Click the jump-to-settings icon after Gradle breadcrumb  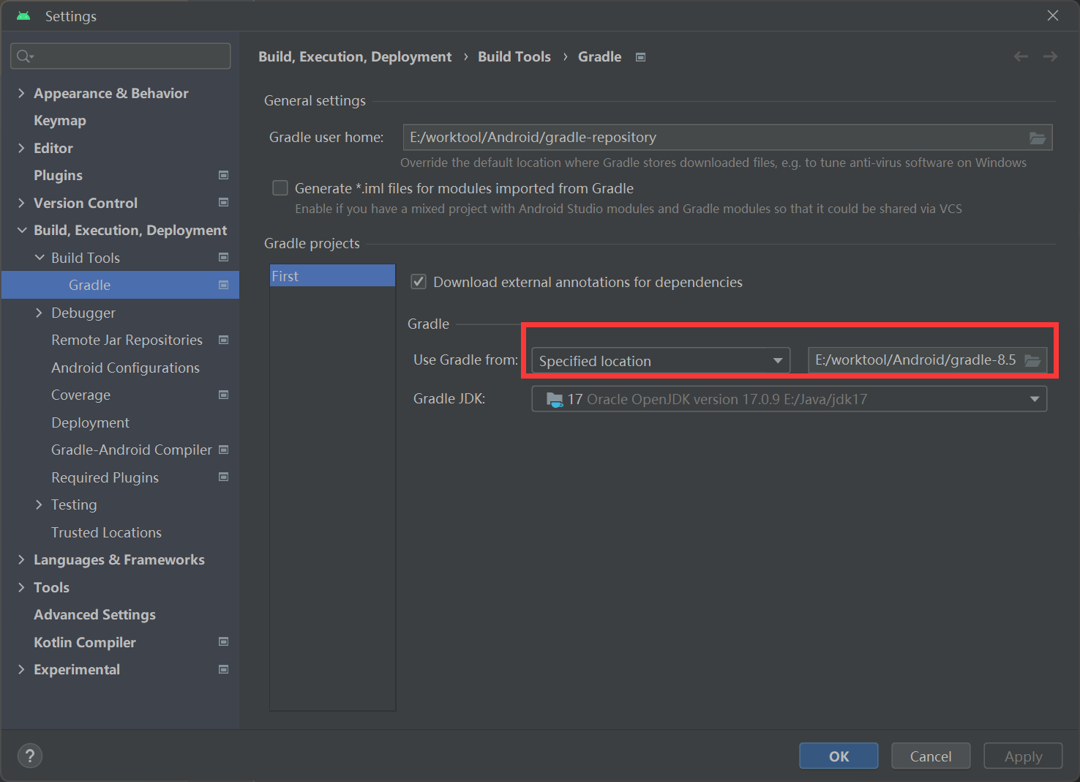[x=640, y=56]
